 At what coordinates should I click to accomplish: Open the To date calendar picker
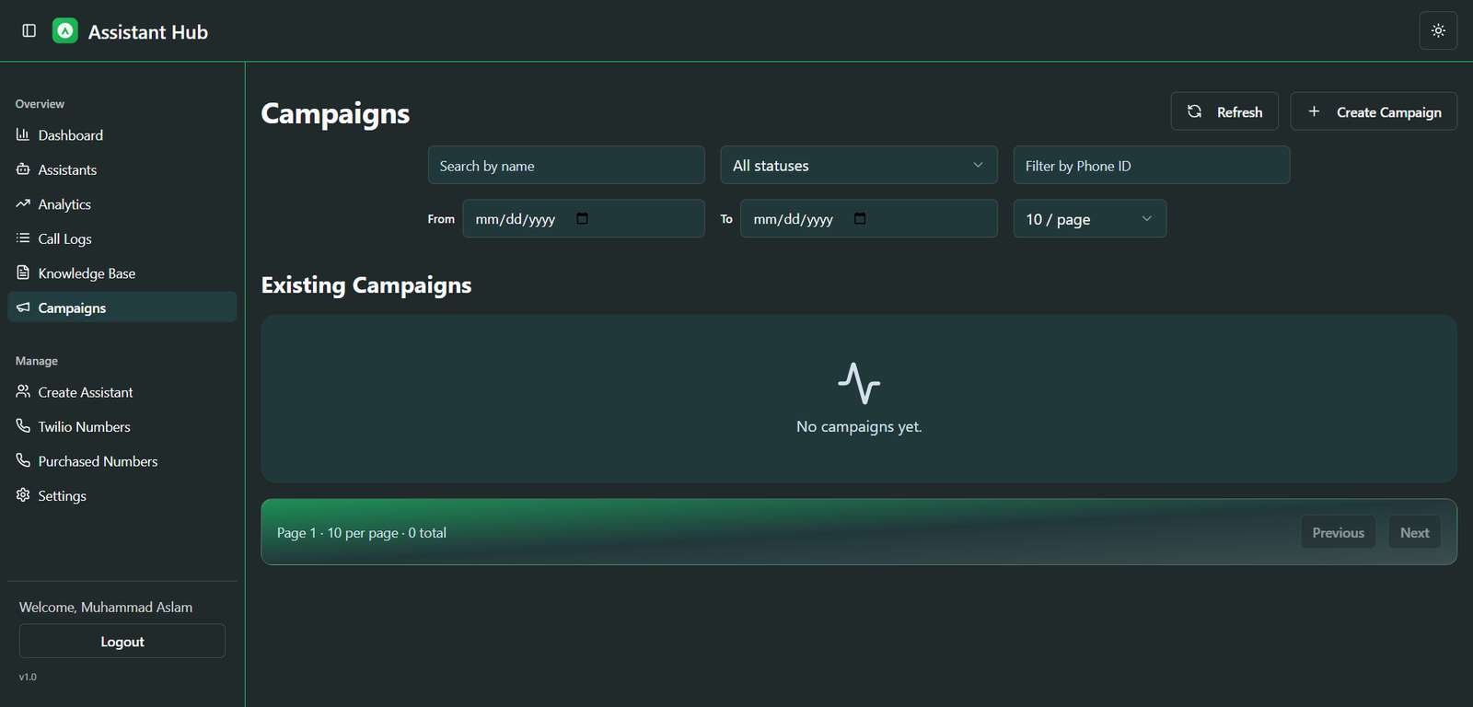(860, 219)
